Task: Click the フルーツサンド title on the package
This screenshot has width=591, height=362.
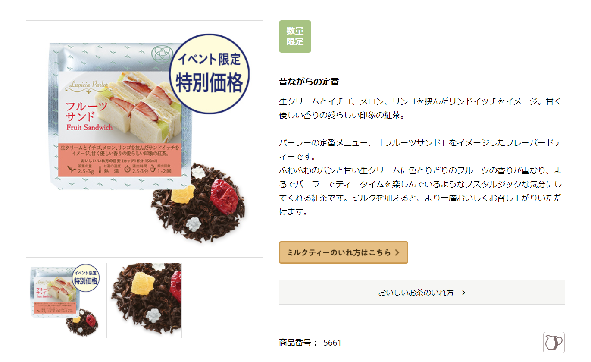Action: click(86, 111)
